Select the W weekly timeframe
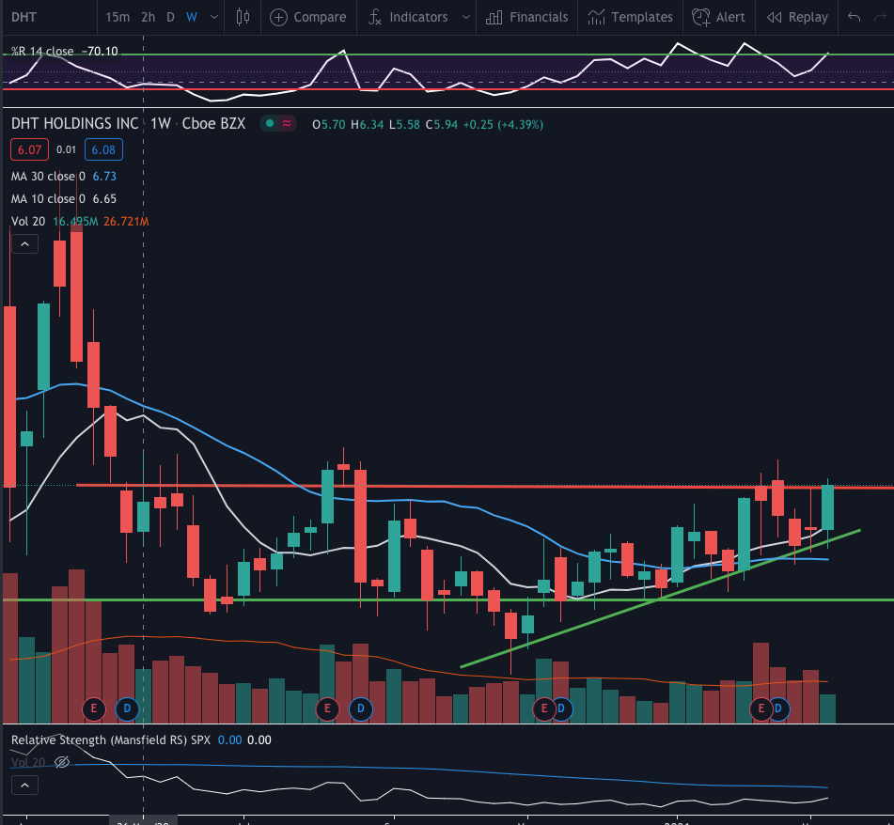This screenshot has width=894, height=825. pos(192,17)
